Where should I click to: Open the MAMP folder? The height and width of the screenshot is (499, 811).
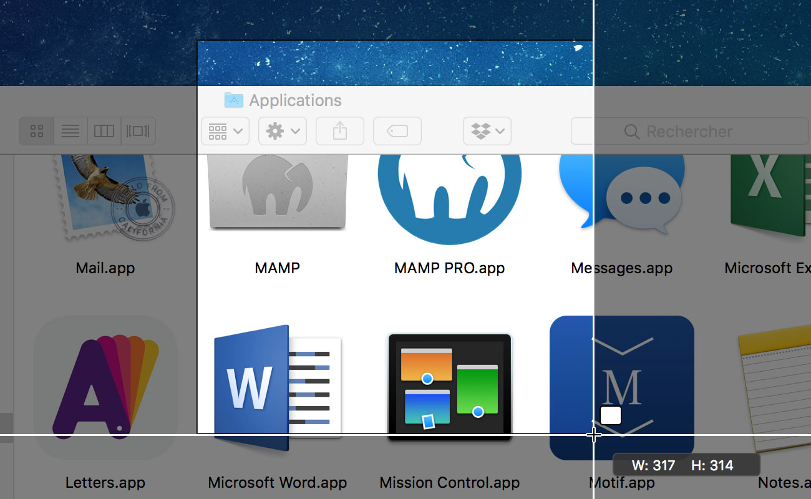tap(277, 193)
